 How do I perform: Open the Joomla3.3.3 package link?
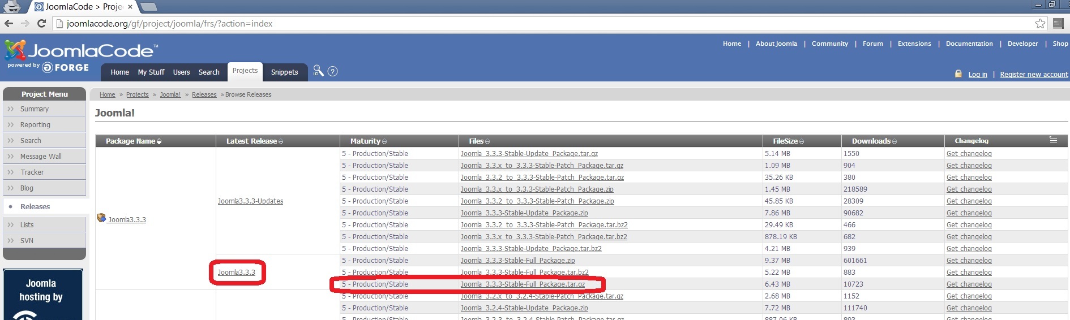click(x=127, y=220)
